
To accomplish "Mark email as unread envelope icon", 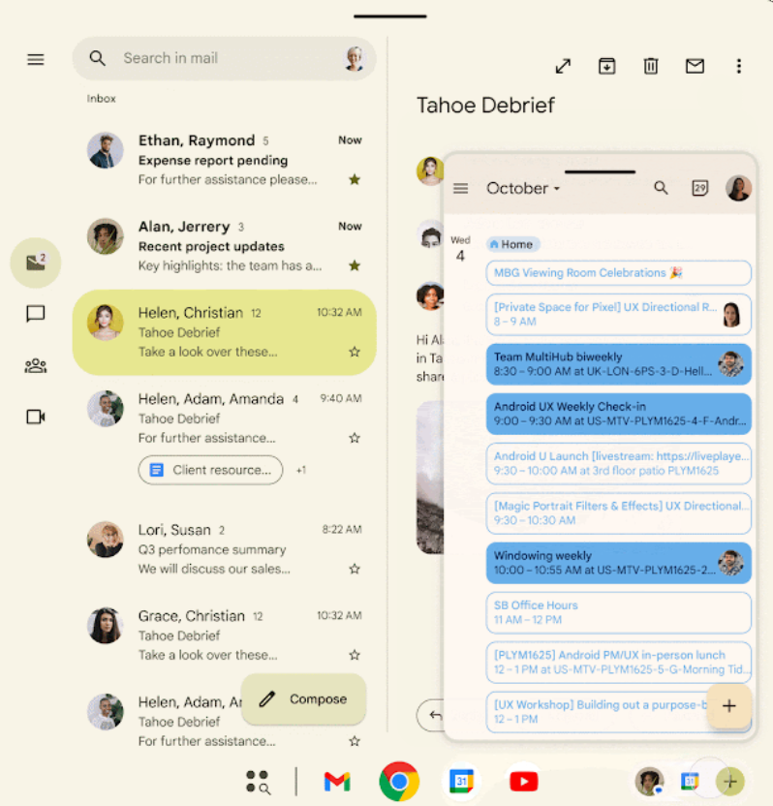I will pos(695,66).
